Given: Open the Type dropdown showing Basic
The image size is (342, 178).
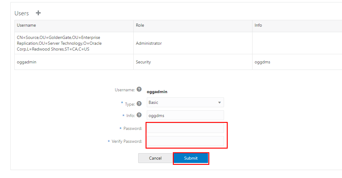Looking at the screenshot, I should 185,102.
